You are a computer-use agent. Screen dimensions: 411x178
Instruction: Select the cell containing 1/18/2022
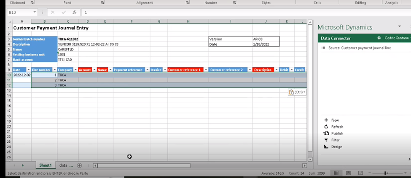tap(266, 44)
